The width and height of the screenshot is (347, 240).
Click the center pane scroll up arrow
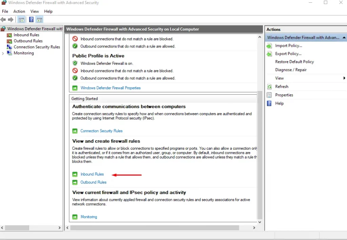click(260, 37)
